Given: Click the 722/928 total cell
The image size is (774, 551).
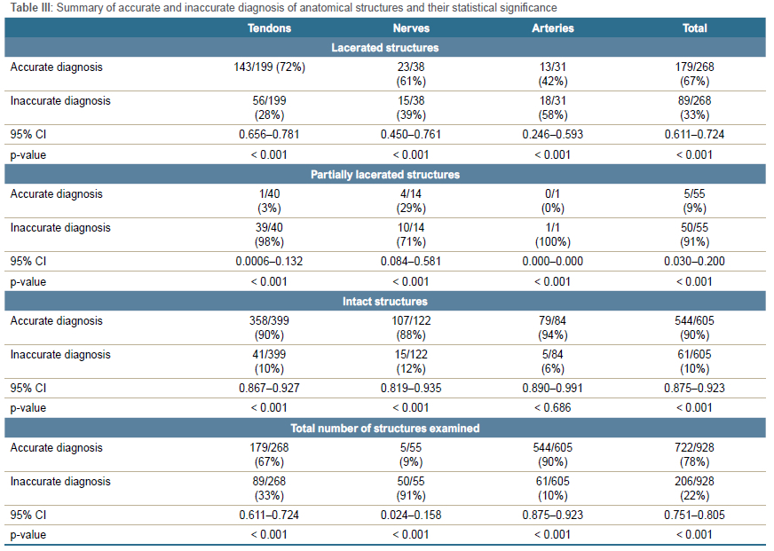Looking at the screenshot, I should click(x=695, y=448).
